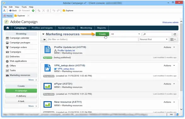
Task: Select Marketing resources in sidebar
Action: [x=21, y=75]
